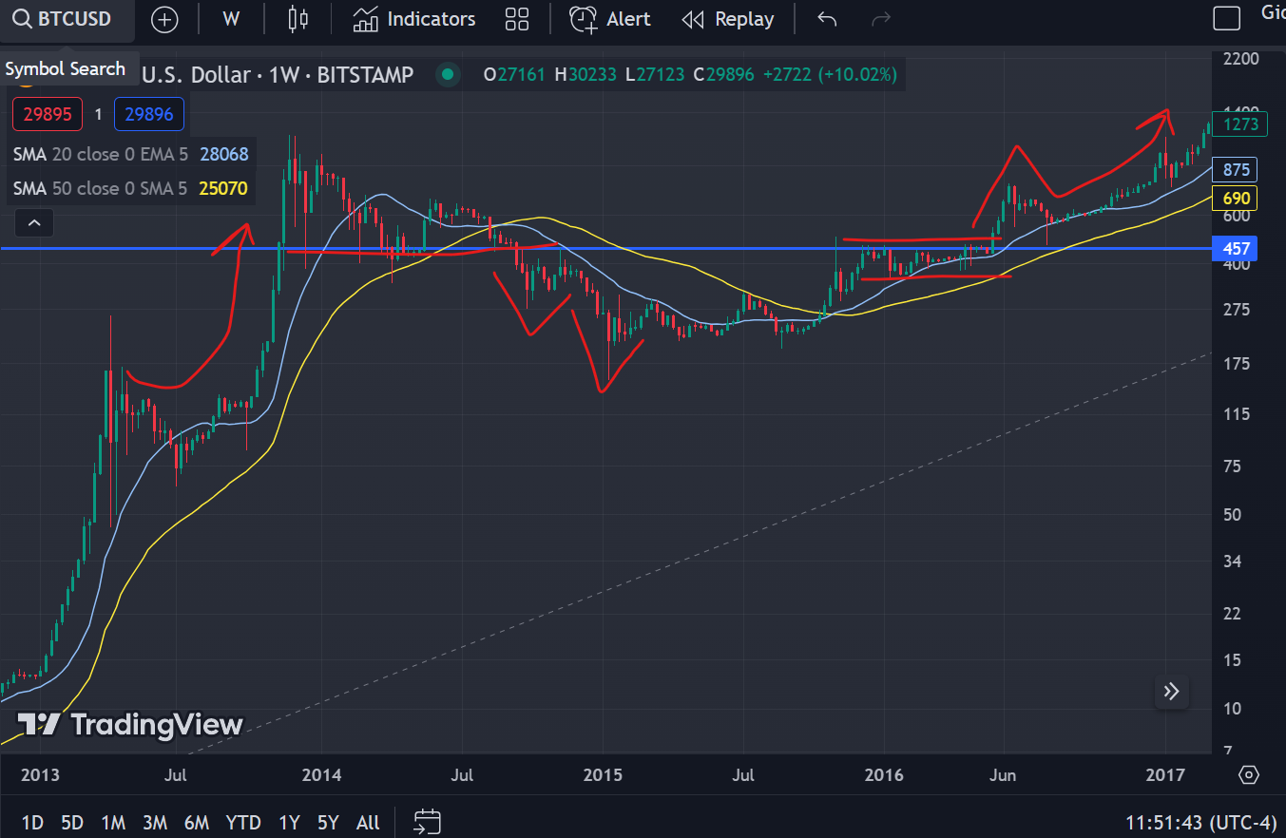Start bar Replay mode
Viewport: 1286px width, 838px height.
(728, 19)
